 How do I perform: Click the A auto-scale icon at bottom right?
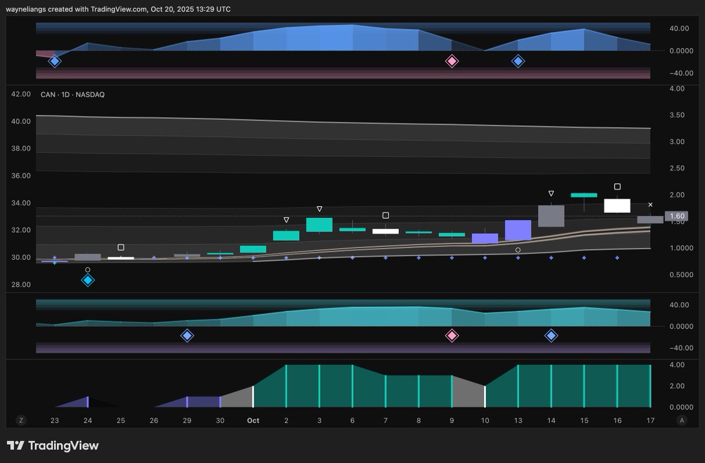[x=682, y=420]
